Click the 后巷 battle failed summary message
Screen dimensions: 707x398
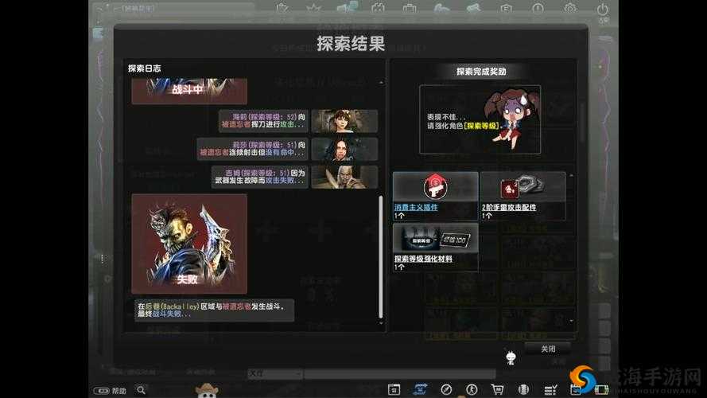214,310
